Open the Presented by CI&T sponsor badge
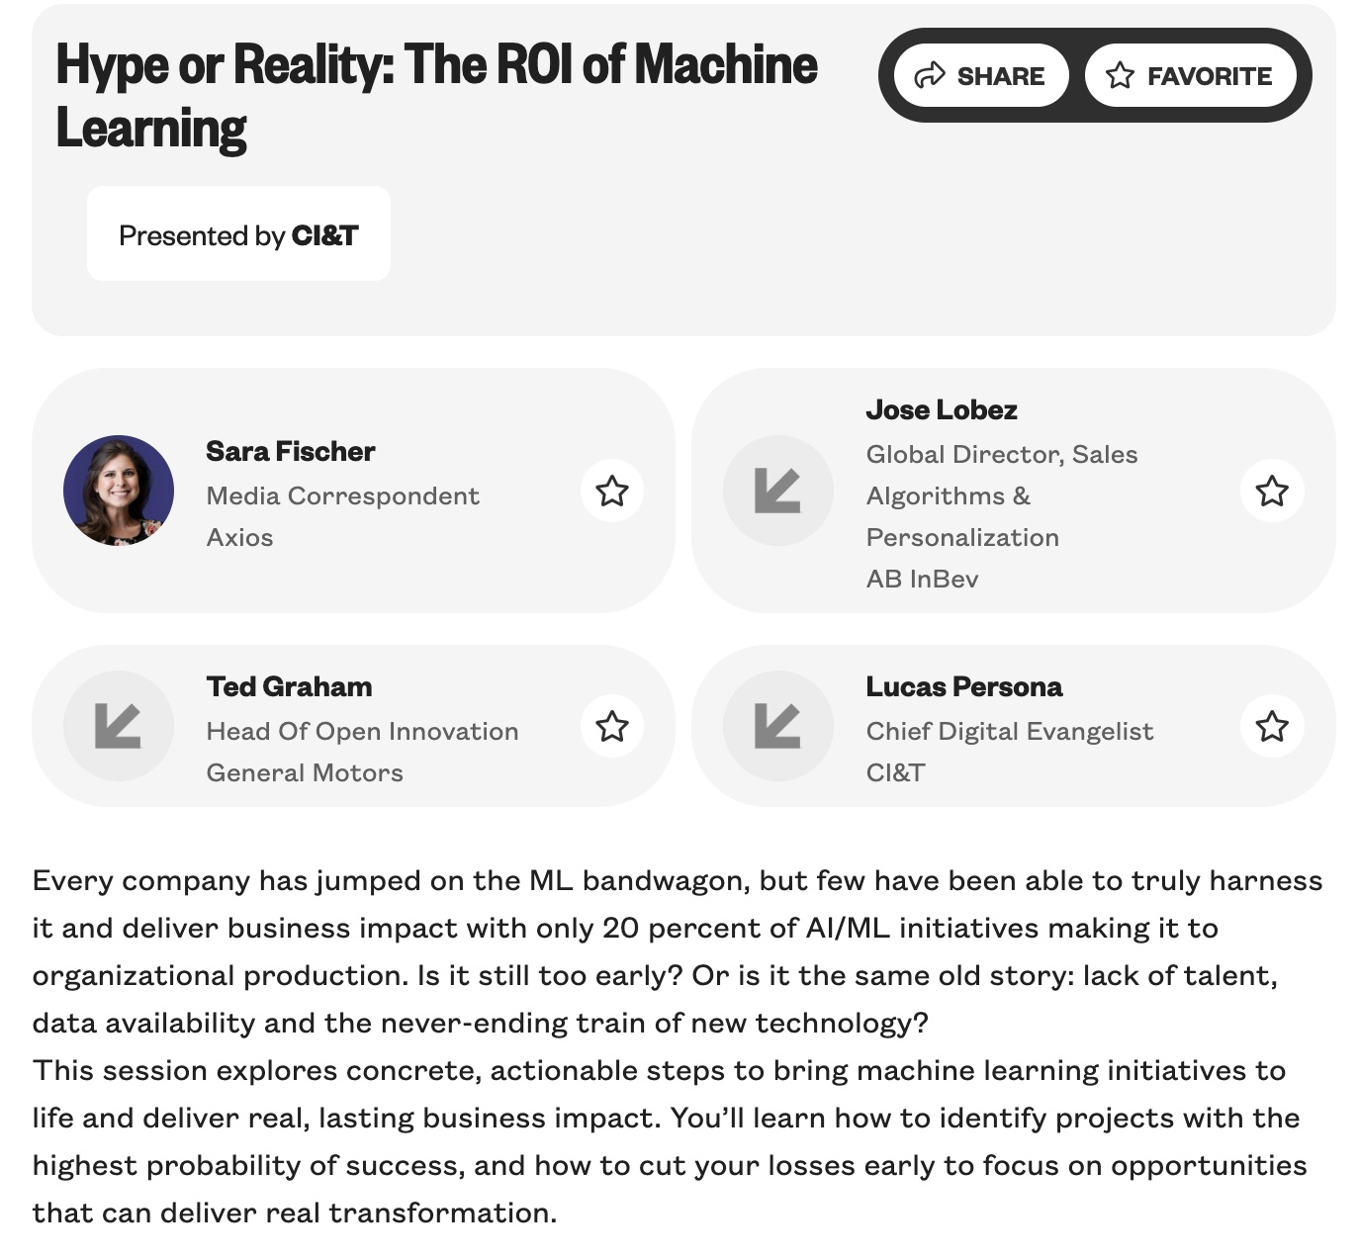 coord(238,234)
